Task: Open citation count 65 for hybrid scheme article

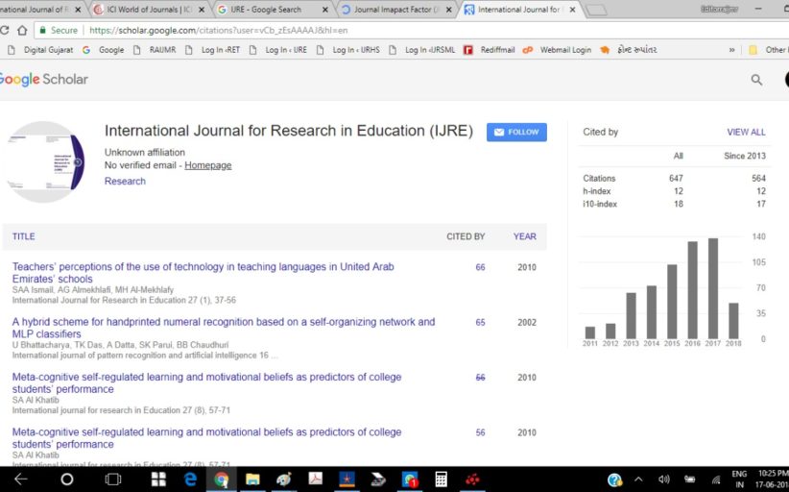Action: (480, 322)
